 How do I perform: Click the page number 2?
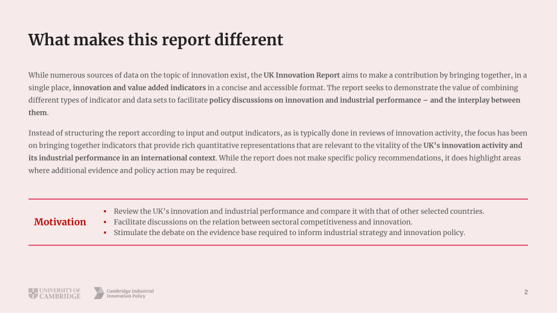click(526, 292)
